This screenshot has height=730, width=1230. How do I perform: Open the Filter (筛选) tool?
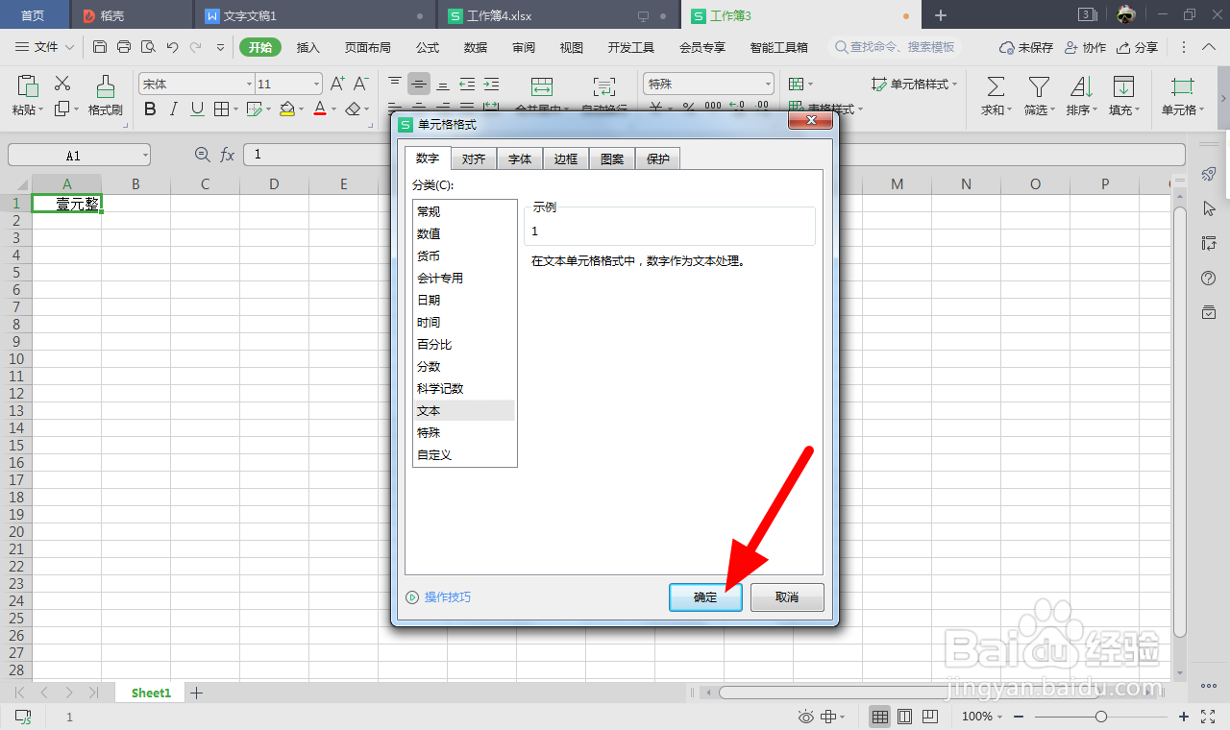(1038, 93)
